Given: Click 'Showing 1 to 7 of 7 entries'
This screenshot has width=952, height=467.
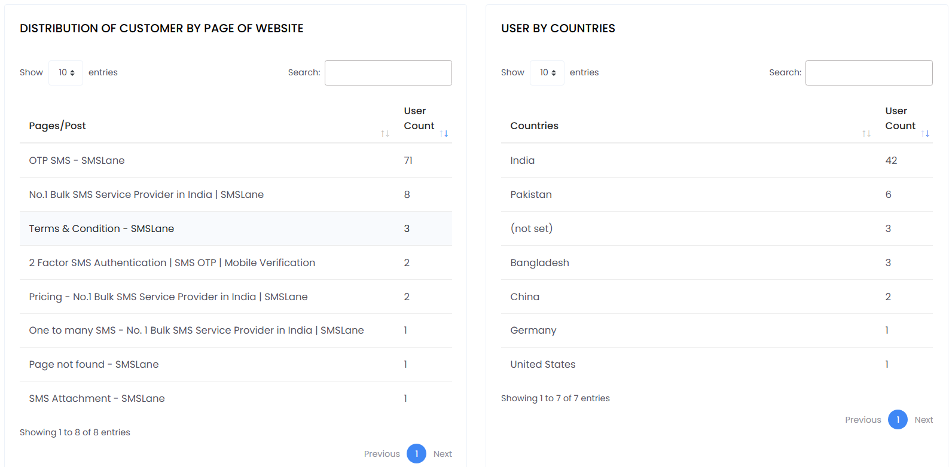Looking at the screenshot, I should 556,398.
